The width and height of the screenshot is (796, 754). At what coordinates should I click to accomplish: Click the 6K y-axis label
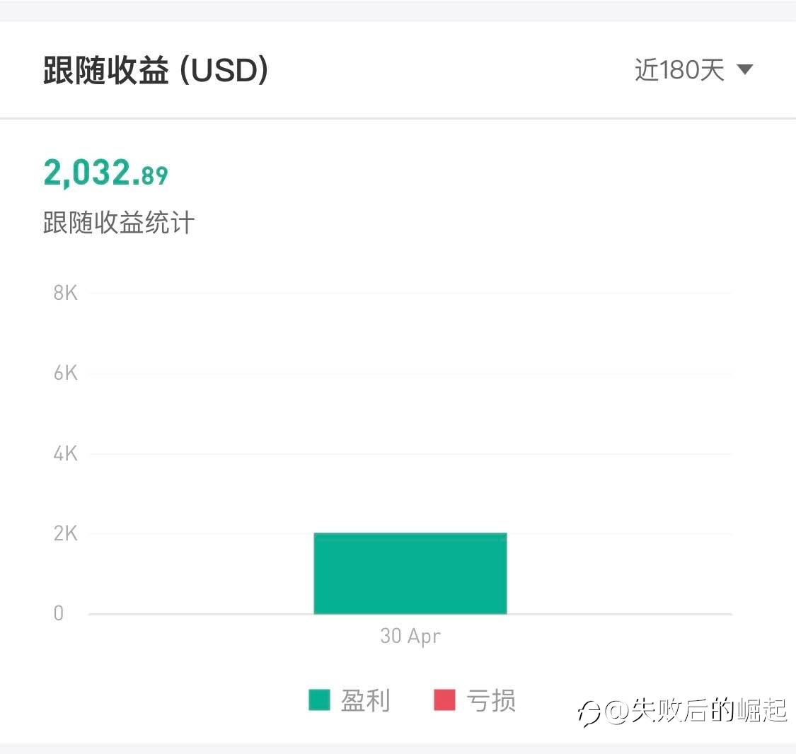point(65,373)
